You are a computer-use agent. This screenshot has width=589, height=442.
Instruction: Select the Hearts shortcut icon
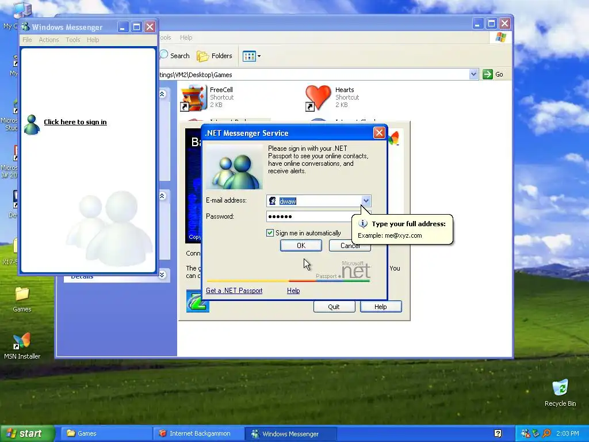click(318, 98)
